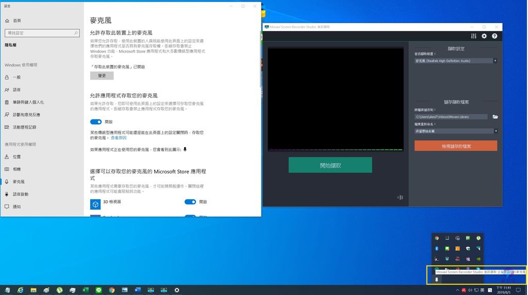Collapse hidden tray icons with chevron
The image size is (528, 295).
pyautogui.click(x=457, y=290)
